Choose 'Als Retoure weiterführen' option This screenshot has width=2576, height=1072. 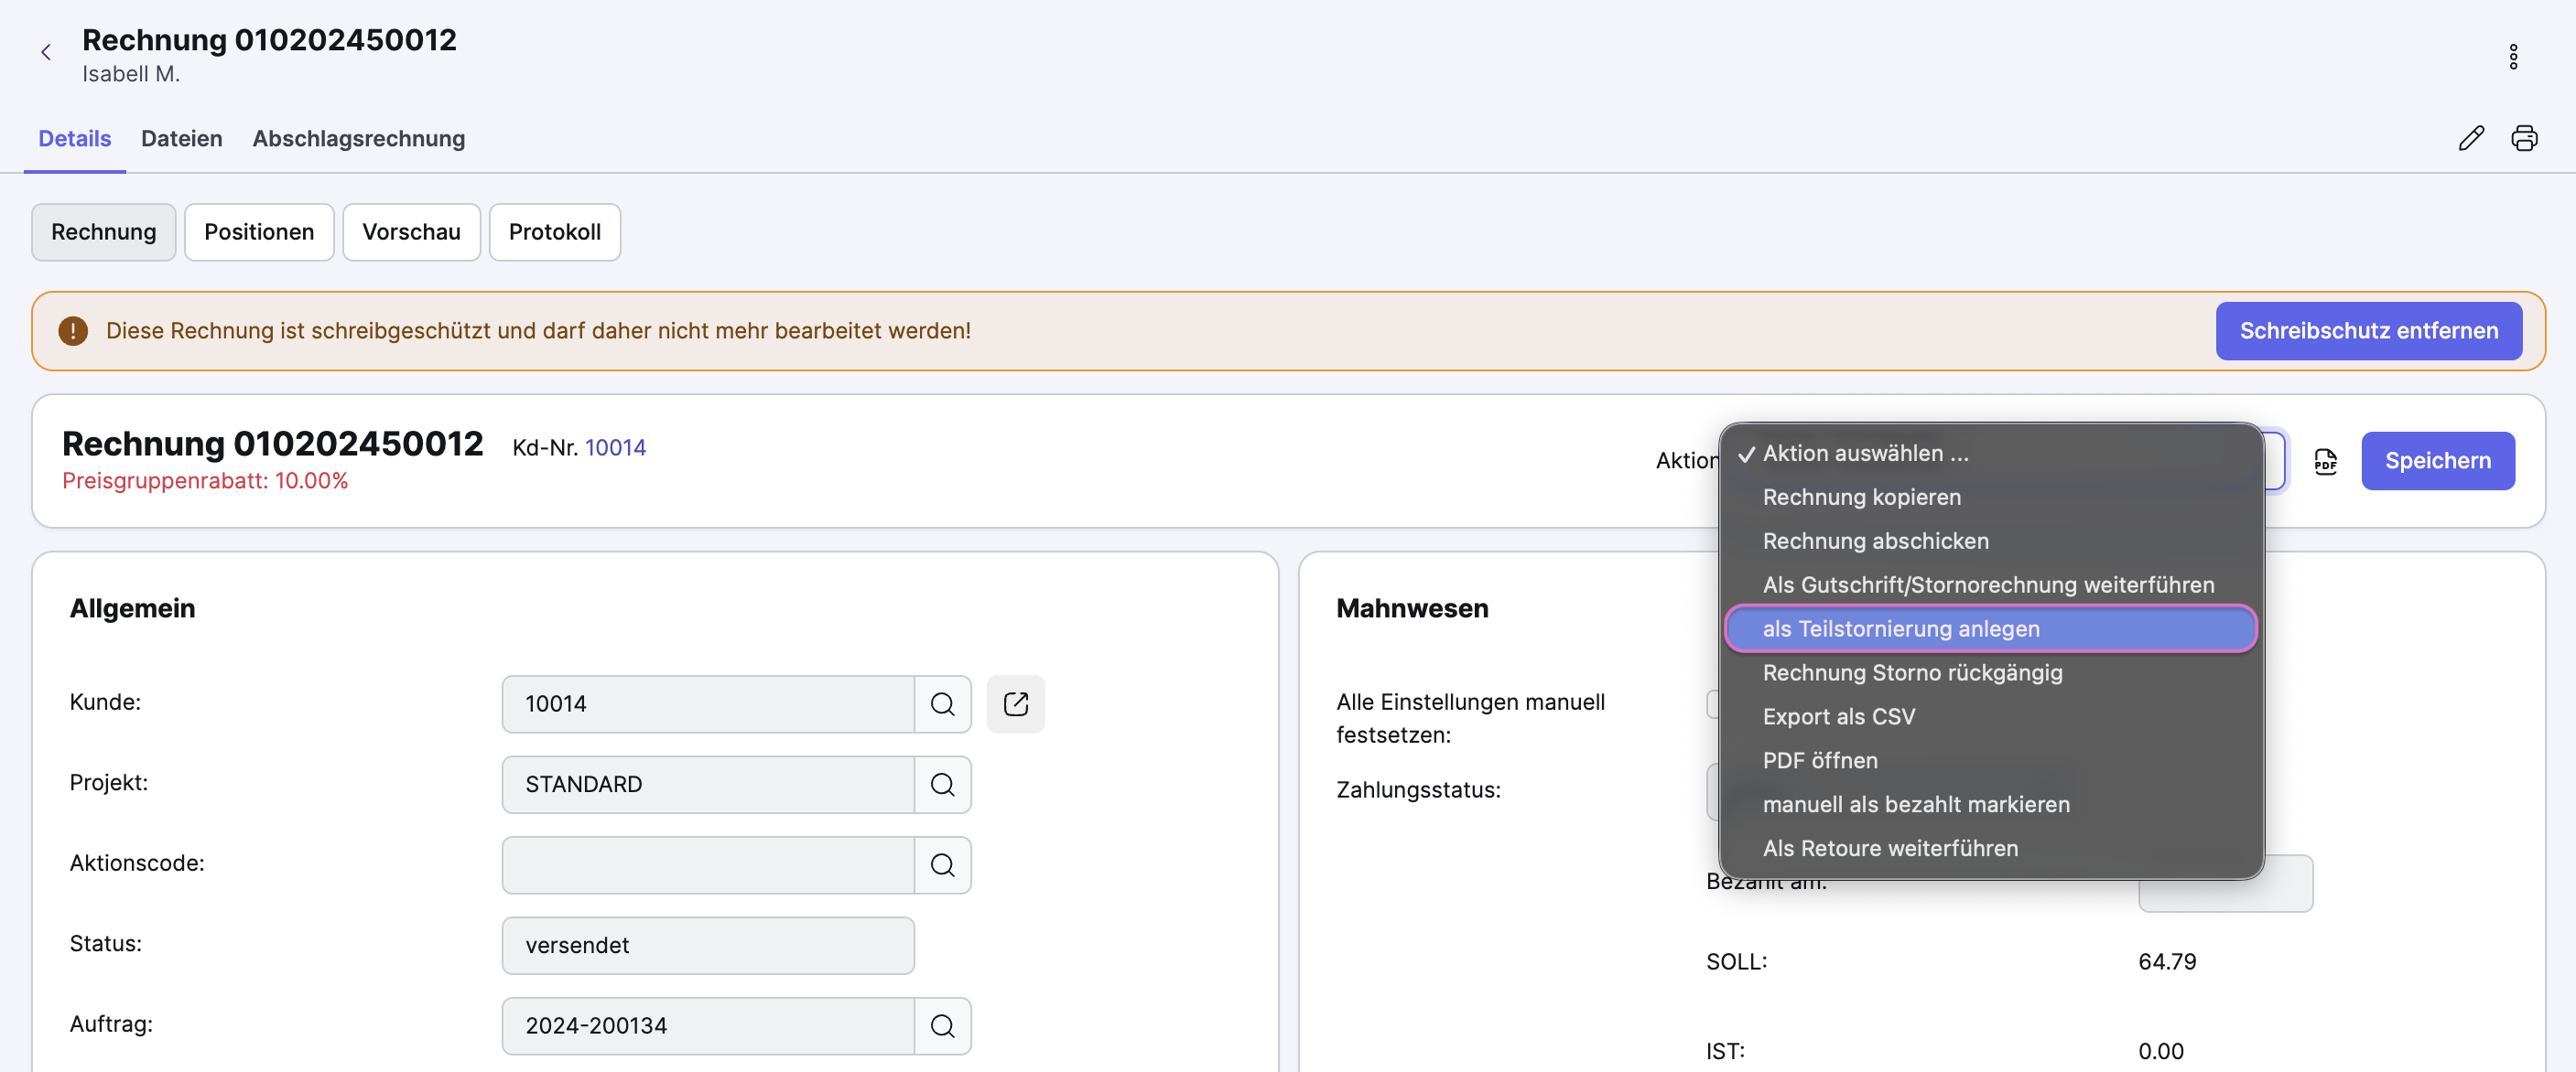[x=1990, y=849]
